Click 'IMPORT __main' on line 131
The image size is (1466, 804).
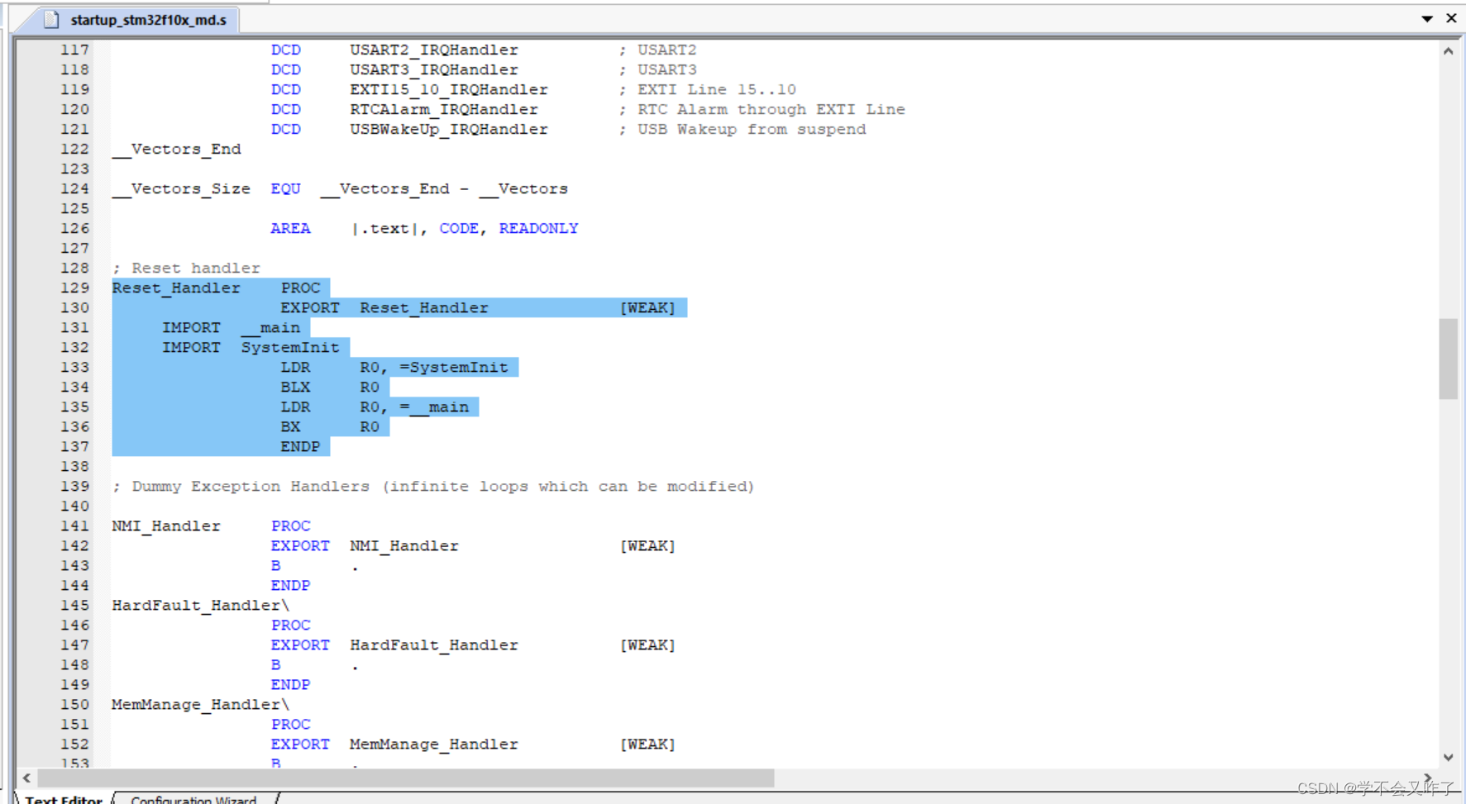coord(231,327)
